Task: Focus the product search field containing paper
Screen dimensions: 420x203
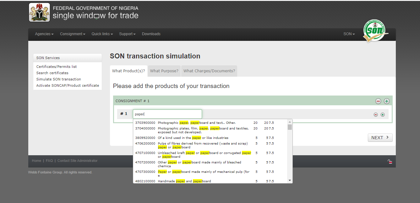Action: [167, 114]
